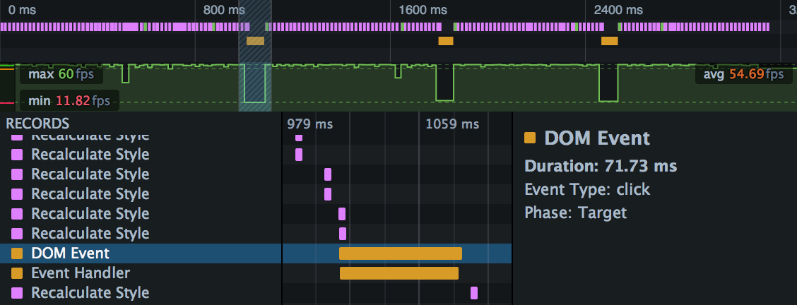Viewport: 797px width, 305px height.
Task: Click purple square icon of last Recalculate Style
Action: [17, 293]
